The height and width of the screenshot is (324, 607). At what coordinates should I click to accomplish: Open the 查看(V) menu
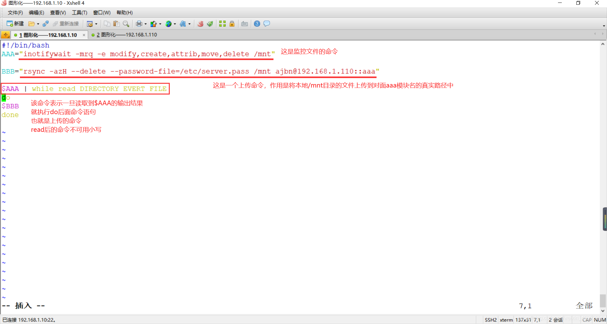[x=58, y=13]
